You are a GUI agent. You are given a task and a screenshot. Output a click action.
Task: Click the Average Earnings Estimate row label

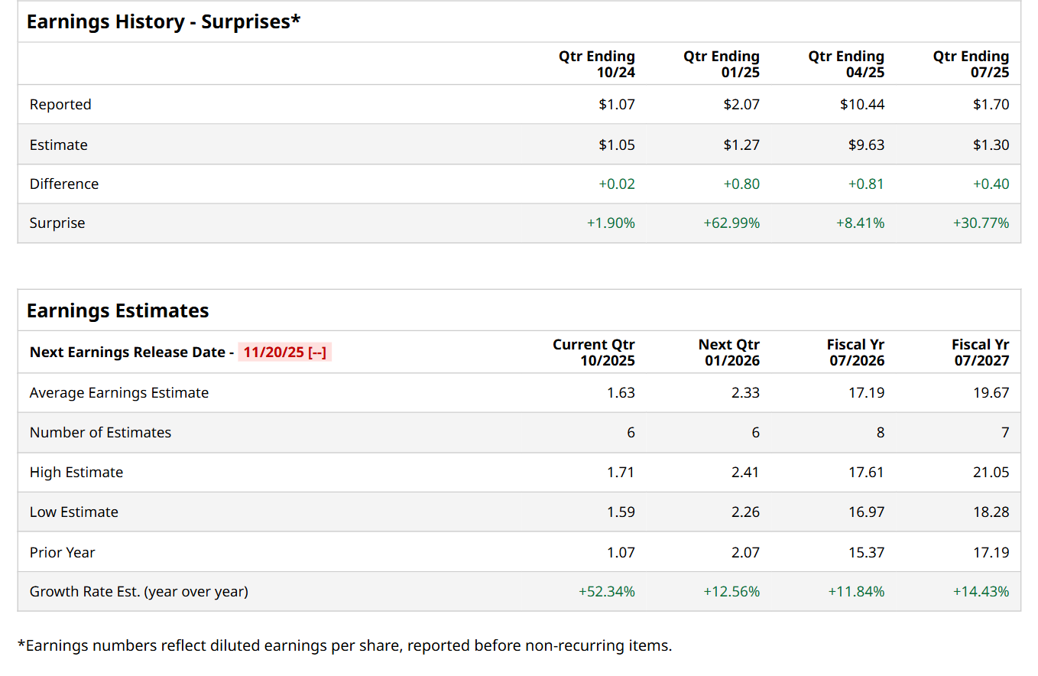click(x=119, y=393)
